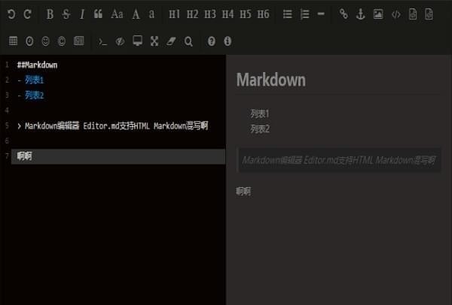Insert an image
452x305 pixels.
[x=378, y=14]
